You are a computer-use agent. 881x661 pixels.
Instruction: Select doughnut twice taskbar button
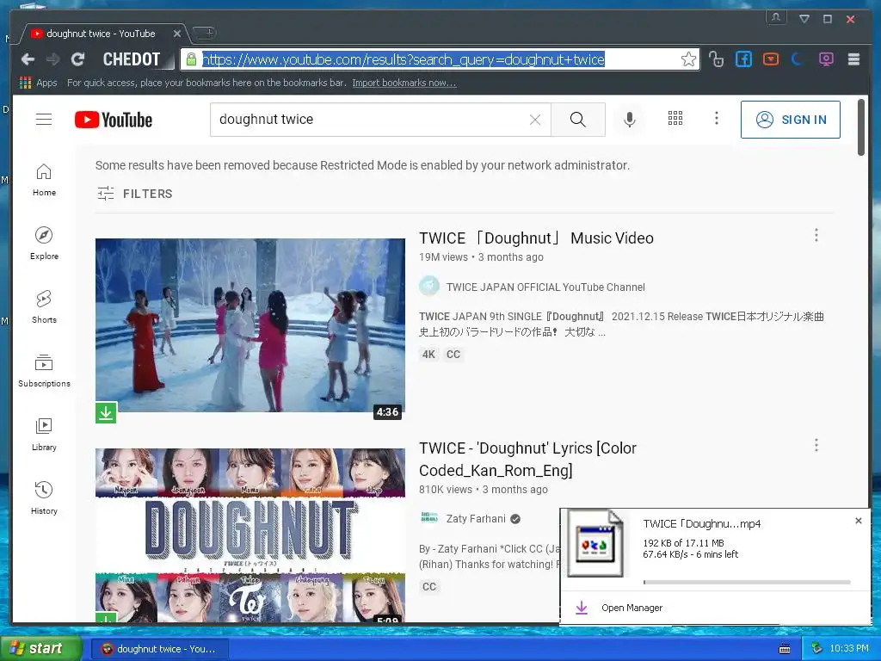pos(160,649)
